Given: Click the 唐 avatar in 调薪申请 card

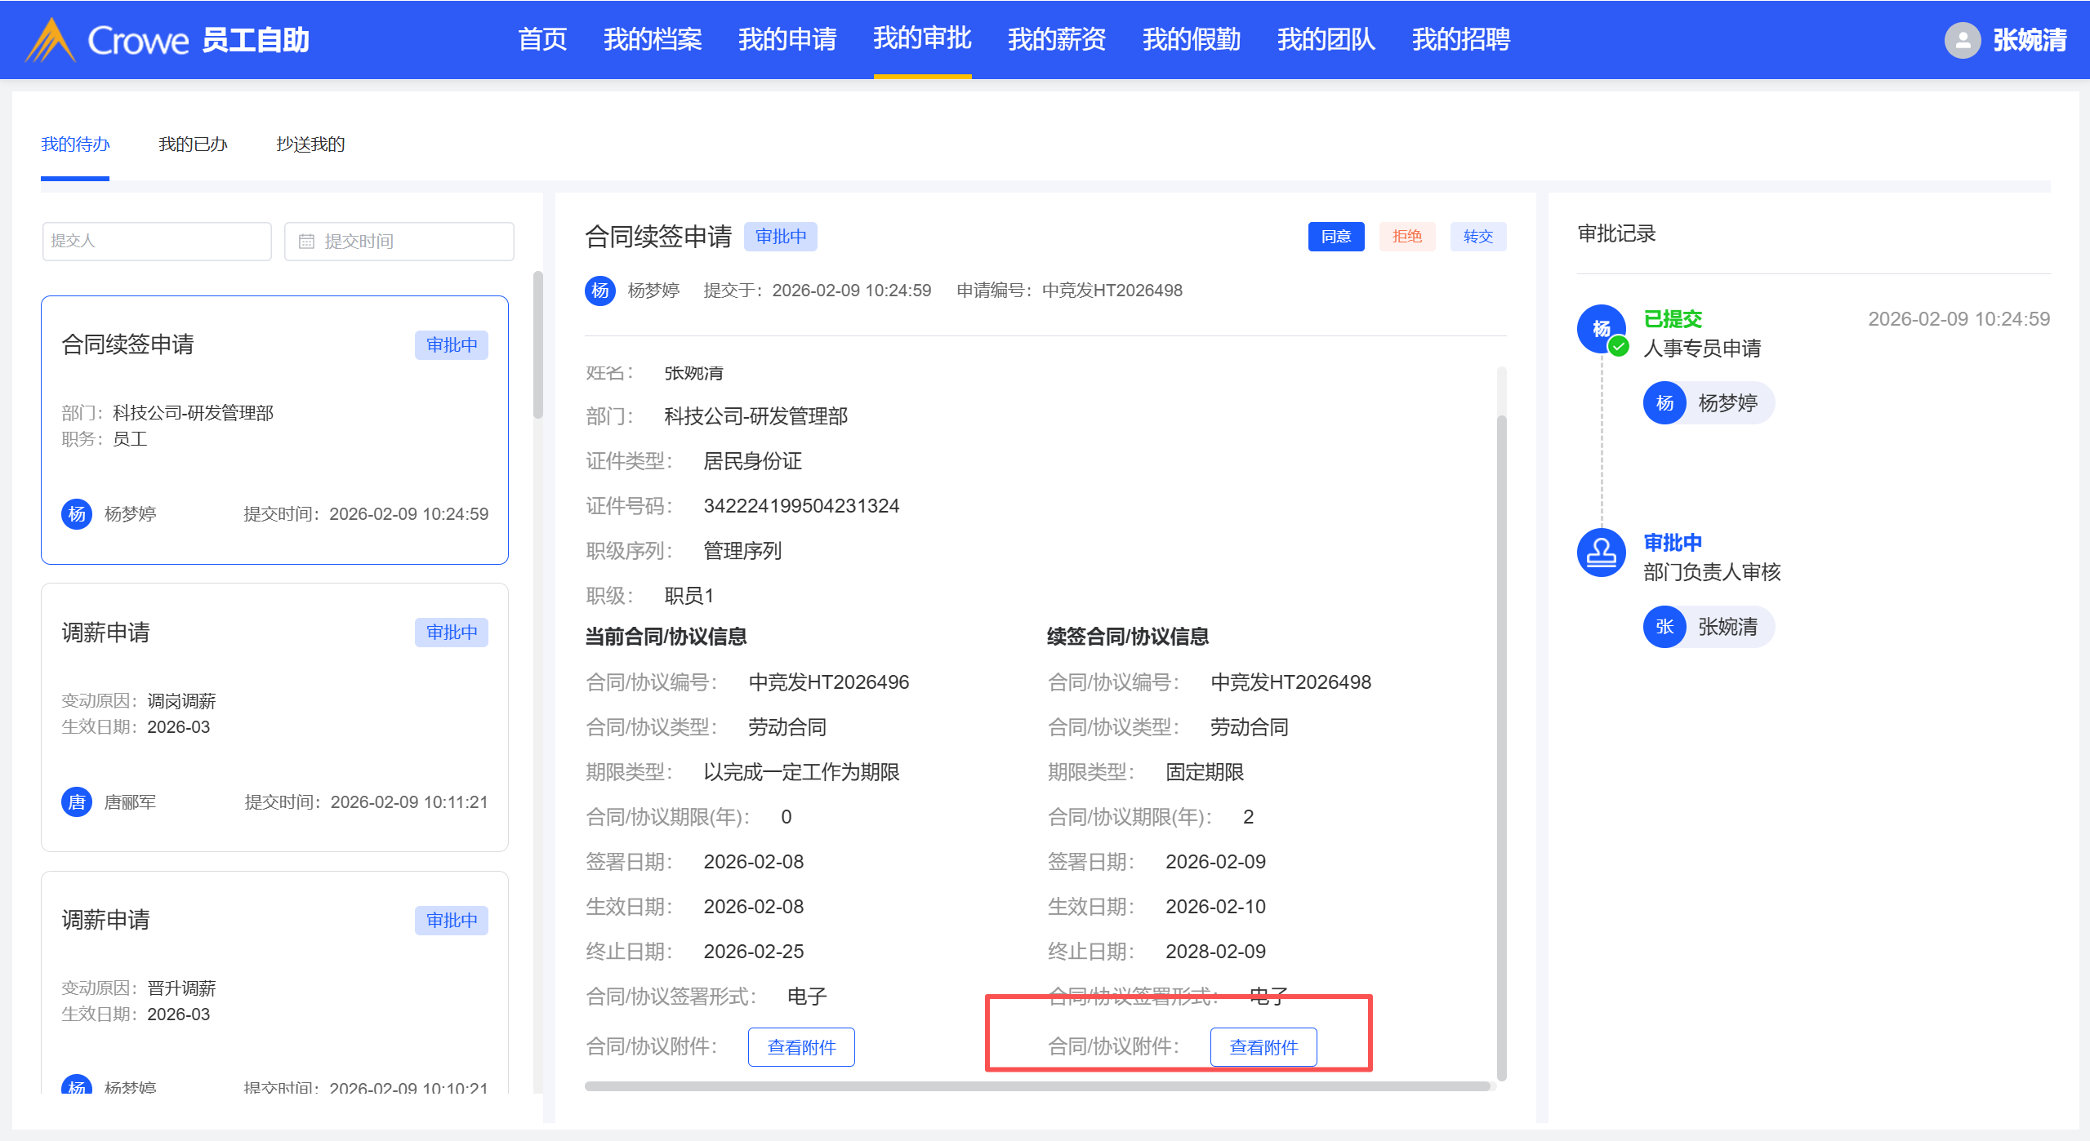Looking at the screenshot, I should (x=77, y=801).
